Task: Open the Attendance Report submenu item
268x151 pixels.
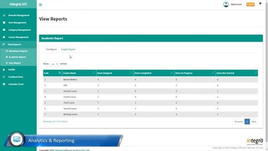Action: click(18, 51)
